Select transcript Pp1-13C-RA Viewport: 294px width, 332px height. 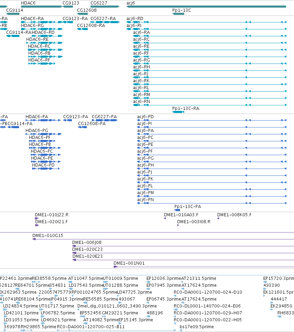coord(186,108)
